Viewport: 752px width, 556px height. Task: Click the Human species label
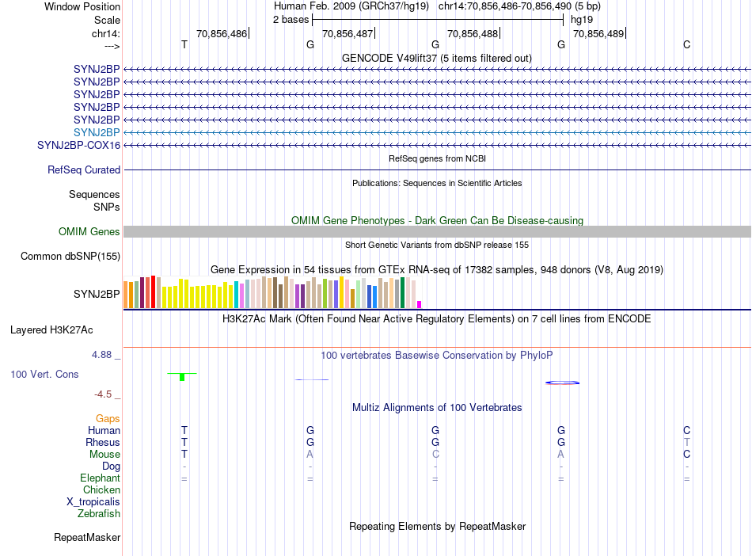point(104,430)
